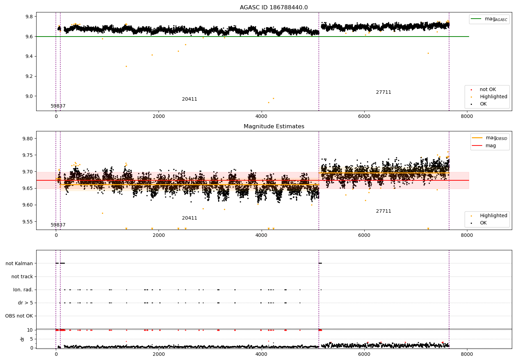The image size is (517, 362).
Task: Click the OBSID label '20411' in the top panel
Action: (x=190, y=99)
